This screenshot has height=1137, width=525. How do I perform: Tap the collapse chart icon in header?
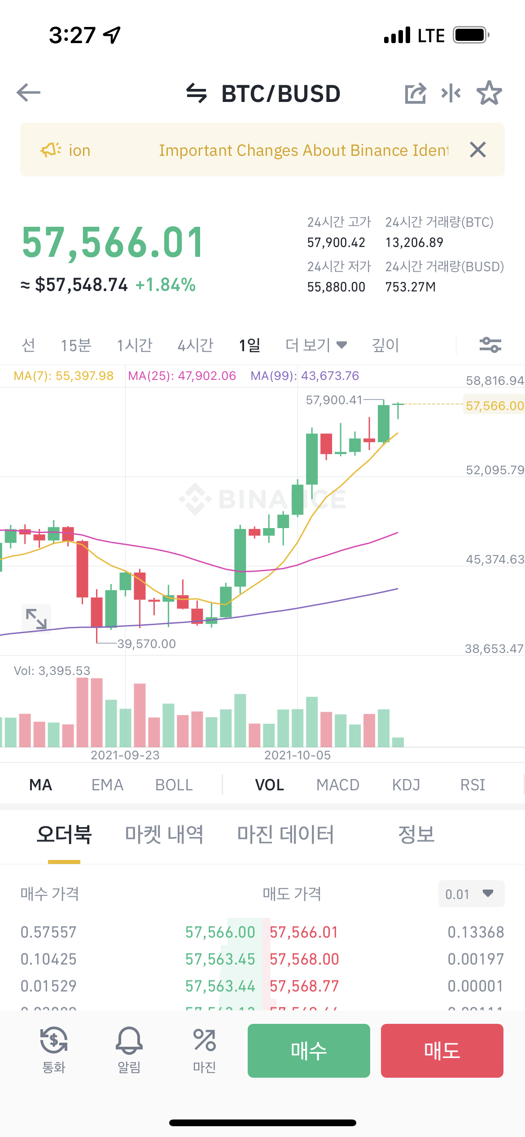(x=451, y=93)
